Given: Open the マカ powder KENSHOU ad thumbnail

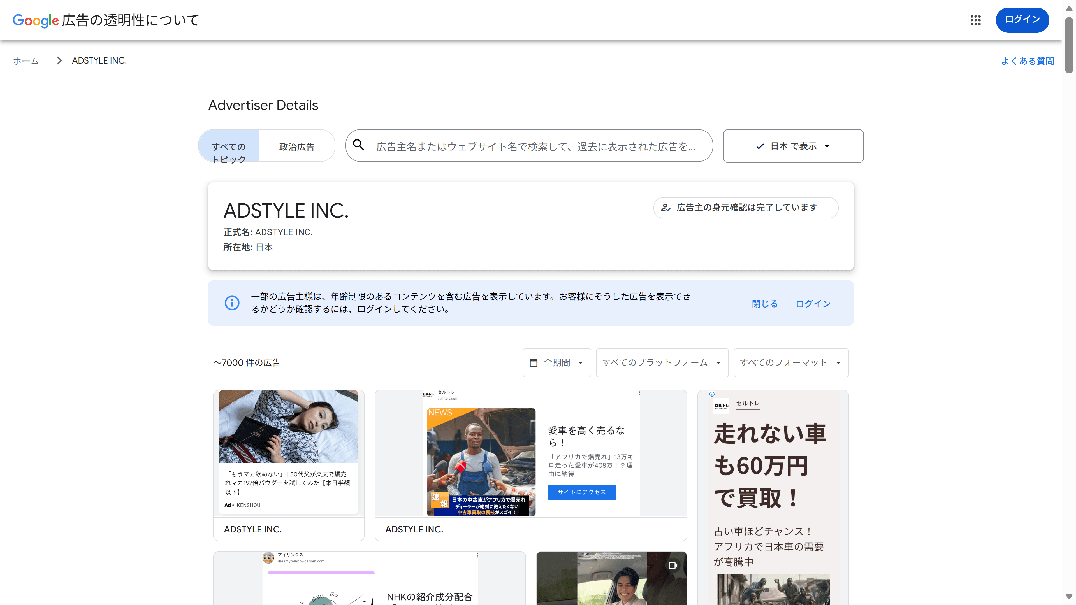Looking at the screenshot, I should point(288,427).
